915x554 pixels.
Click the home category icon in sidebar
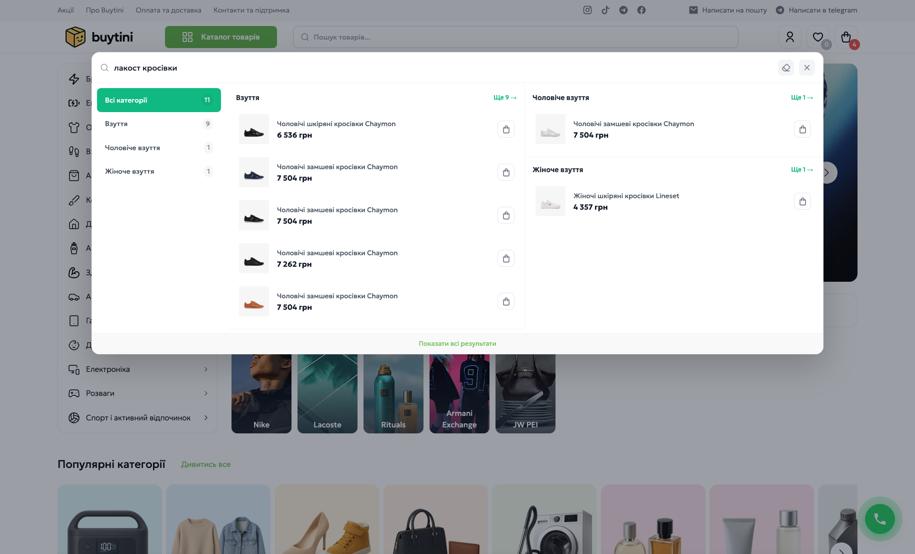(74, 224)
